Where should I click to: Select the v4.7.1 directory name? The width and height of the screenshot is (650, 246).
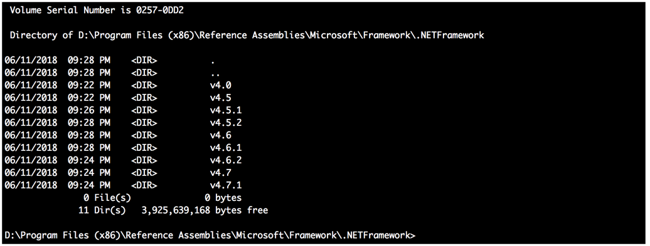click(x=225, y=185)
